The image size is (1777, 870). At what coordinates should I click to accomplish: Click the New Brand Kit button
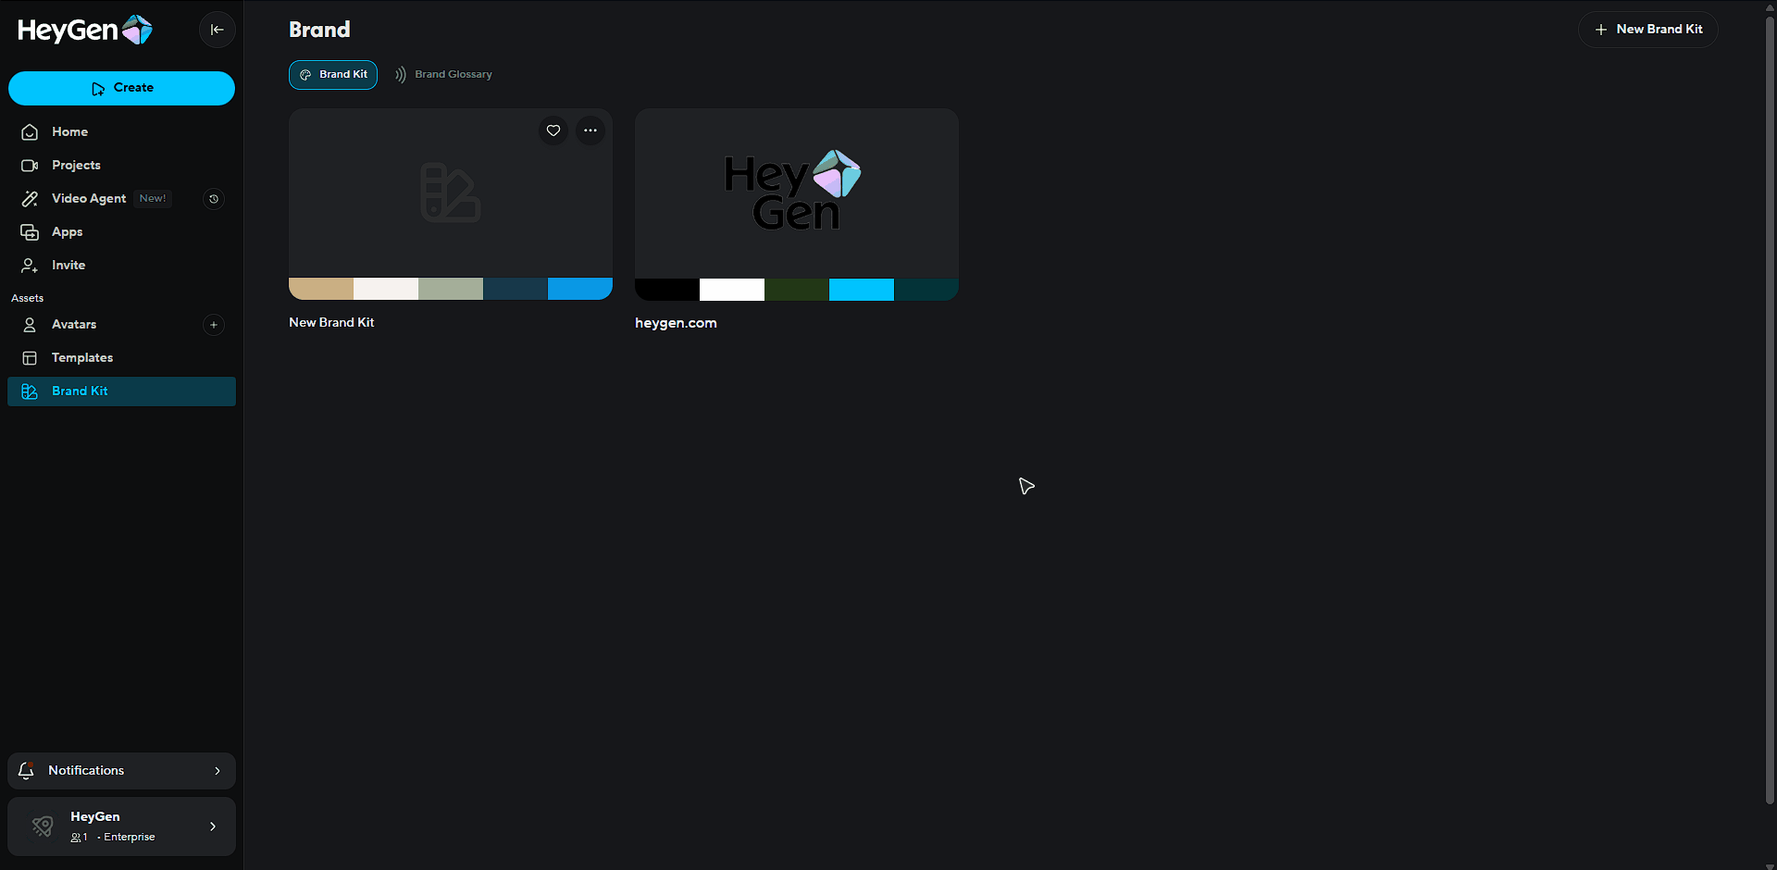[1647, 30]
